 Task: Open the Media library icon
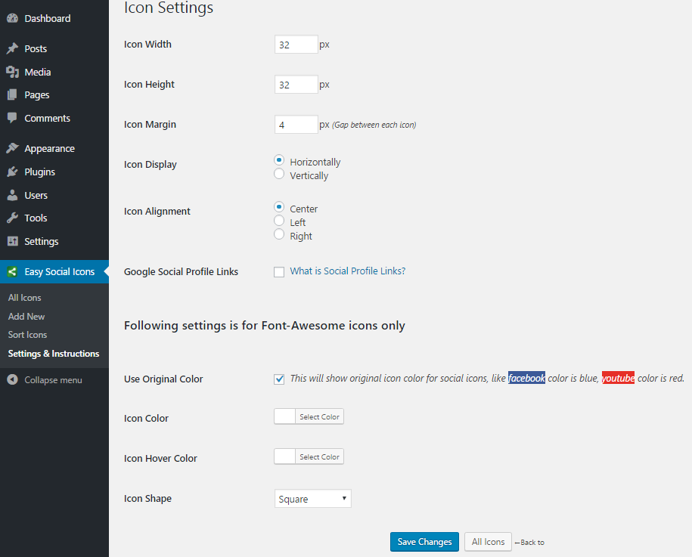tap(12, 72)
